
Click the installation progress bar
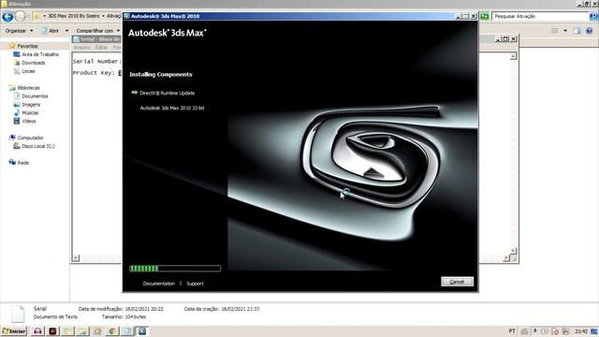tap(175, 269)
